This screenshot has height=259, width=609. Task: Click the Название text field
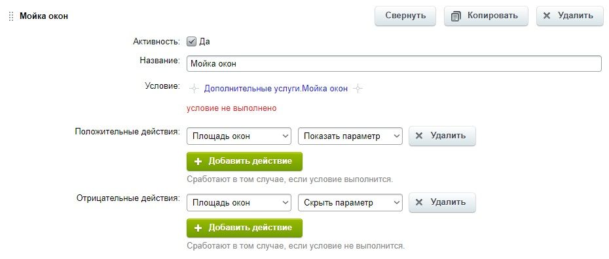(394, 64)
